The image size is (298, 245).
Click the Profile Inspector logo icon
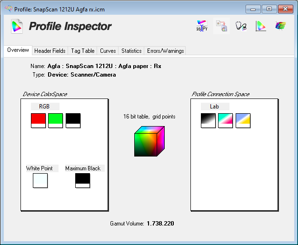click(17, 26)
